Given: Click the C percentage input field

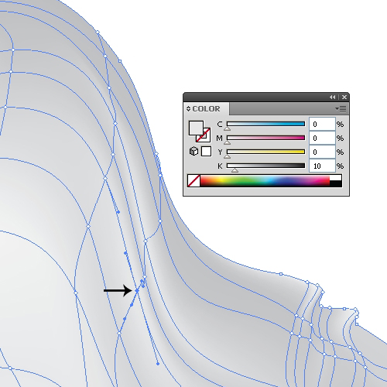Looking at the screenshot, I should click(322, 124).
